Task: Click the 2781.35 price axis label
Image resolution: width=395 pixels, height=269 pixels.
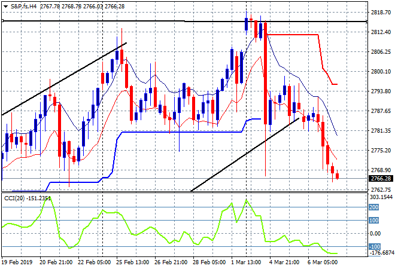Action: [x=381, y=130]
